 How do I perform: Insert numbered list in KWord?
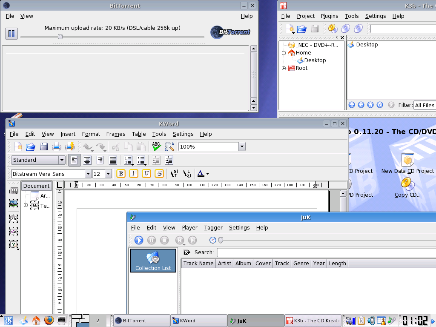[x=129, y=160]
